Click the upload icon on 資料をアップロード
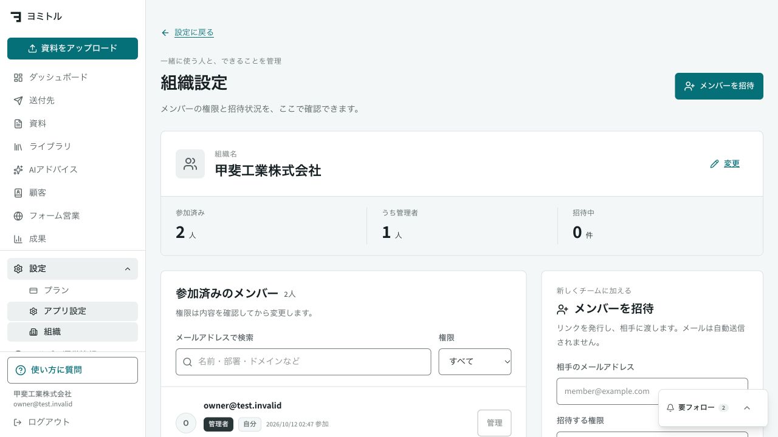Screen dimensions: 778x437 pos(33,49)
